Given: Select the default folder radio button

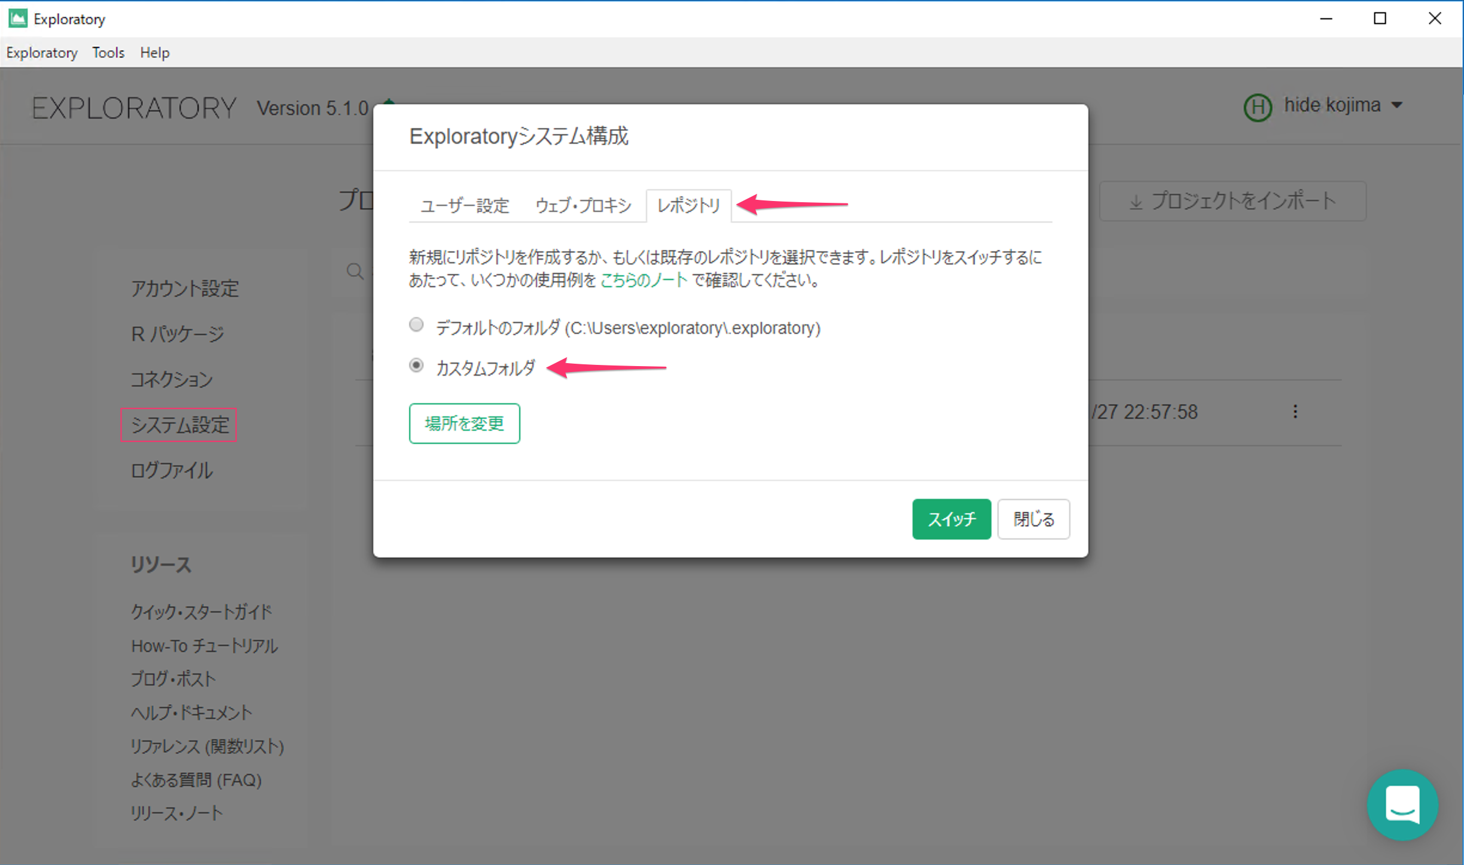Looking at the screenshot, I should 416,325.
